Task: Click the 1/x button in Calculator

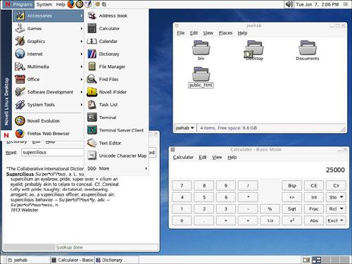Action: (x=270, y=220)
